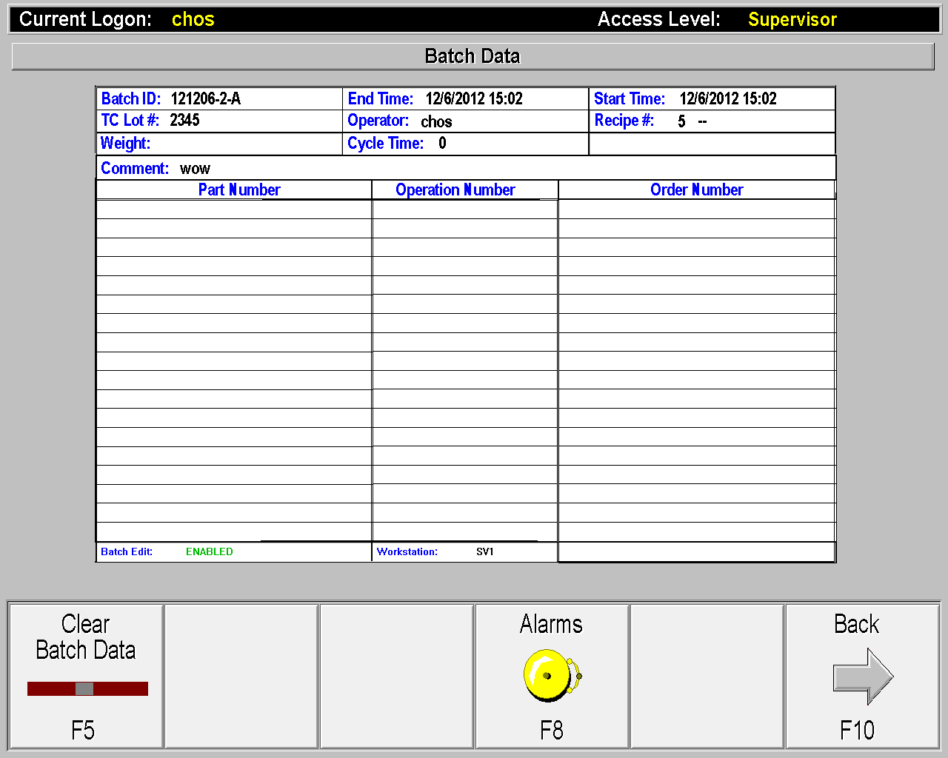This screenshot has width=948, height=758.
Task: Click the Operator field showing chos
Action: pyautogui.click(x=436, y=121)
